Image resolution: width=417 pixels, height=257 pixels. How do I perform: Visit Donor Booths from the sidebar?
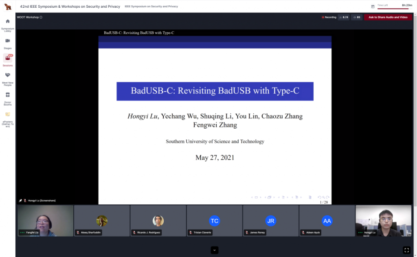click(7, 95)
